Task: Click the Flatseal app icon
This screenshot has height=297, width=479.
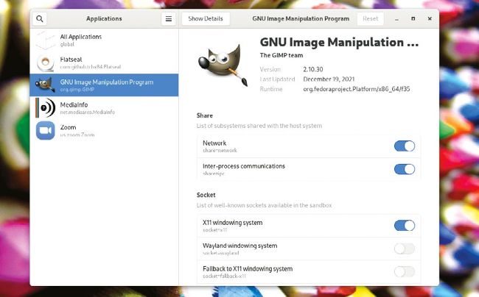Action: point(45,62)
